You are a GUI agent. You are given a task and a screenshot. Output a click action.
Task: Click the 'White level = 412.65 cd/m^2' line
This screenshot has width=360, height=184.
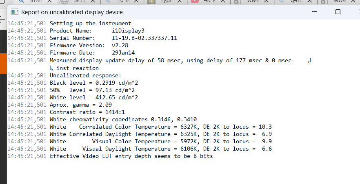(x=94, y=97)
